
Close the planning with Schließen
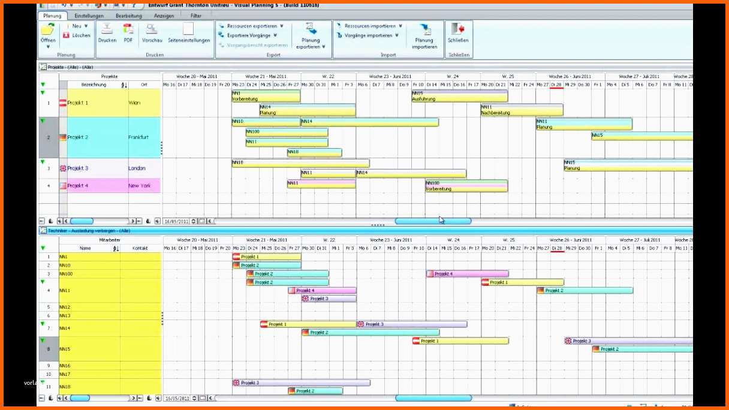[459, 36]
